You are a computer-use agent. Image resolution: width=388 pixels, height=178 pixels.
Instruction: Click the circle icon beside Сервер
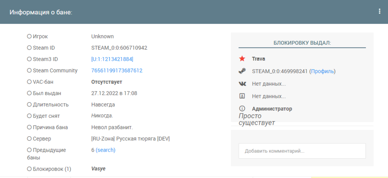click(29, 139)
